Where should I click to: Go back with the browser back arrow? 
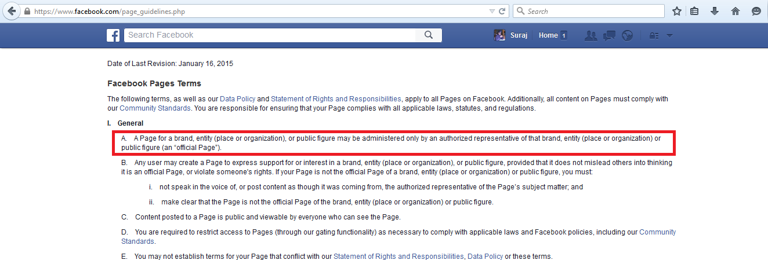pos(11,11)
